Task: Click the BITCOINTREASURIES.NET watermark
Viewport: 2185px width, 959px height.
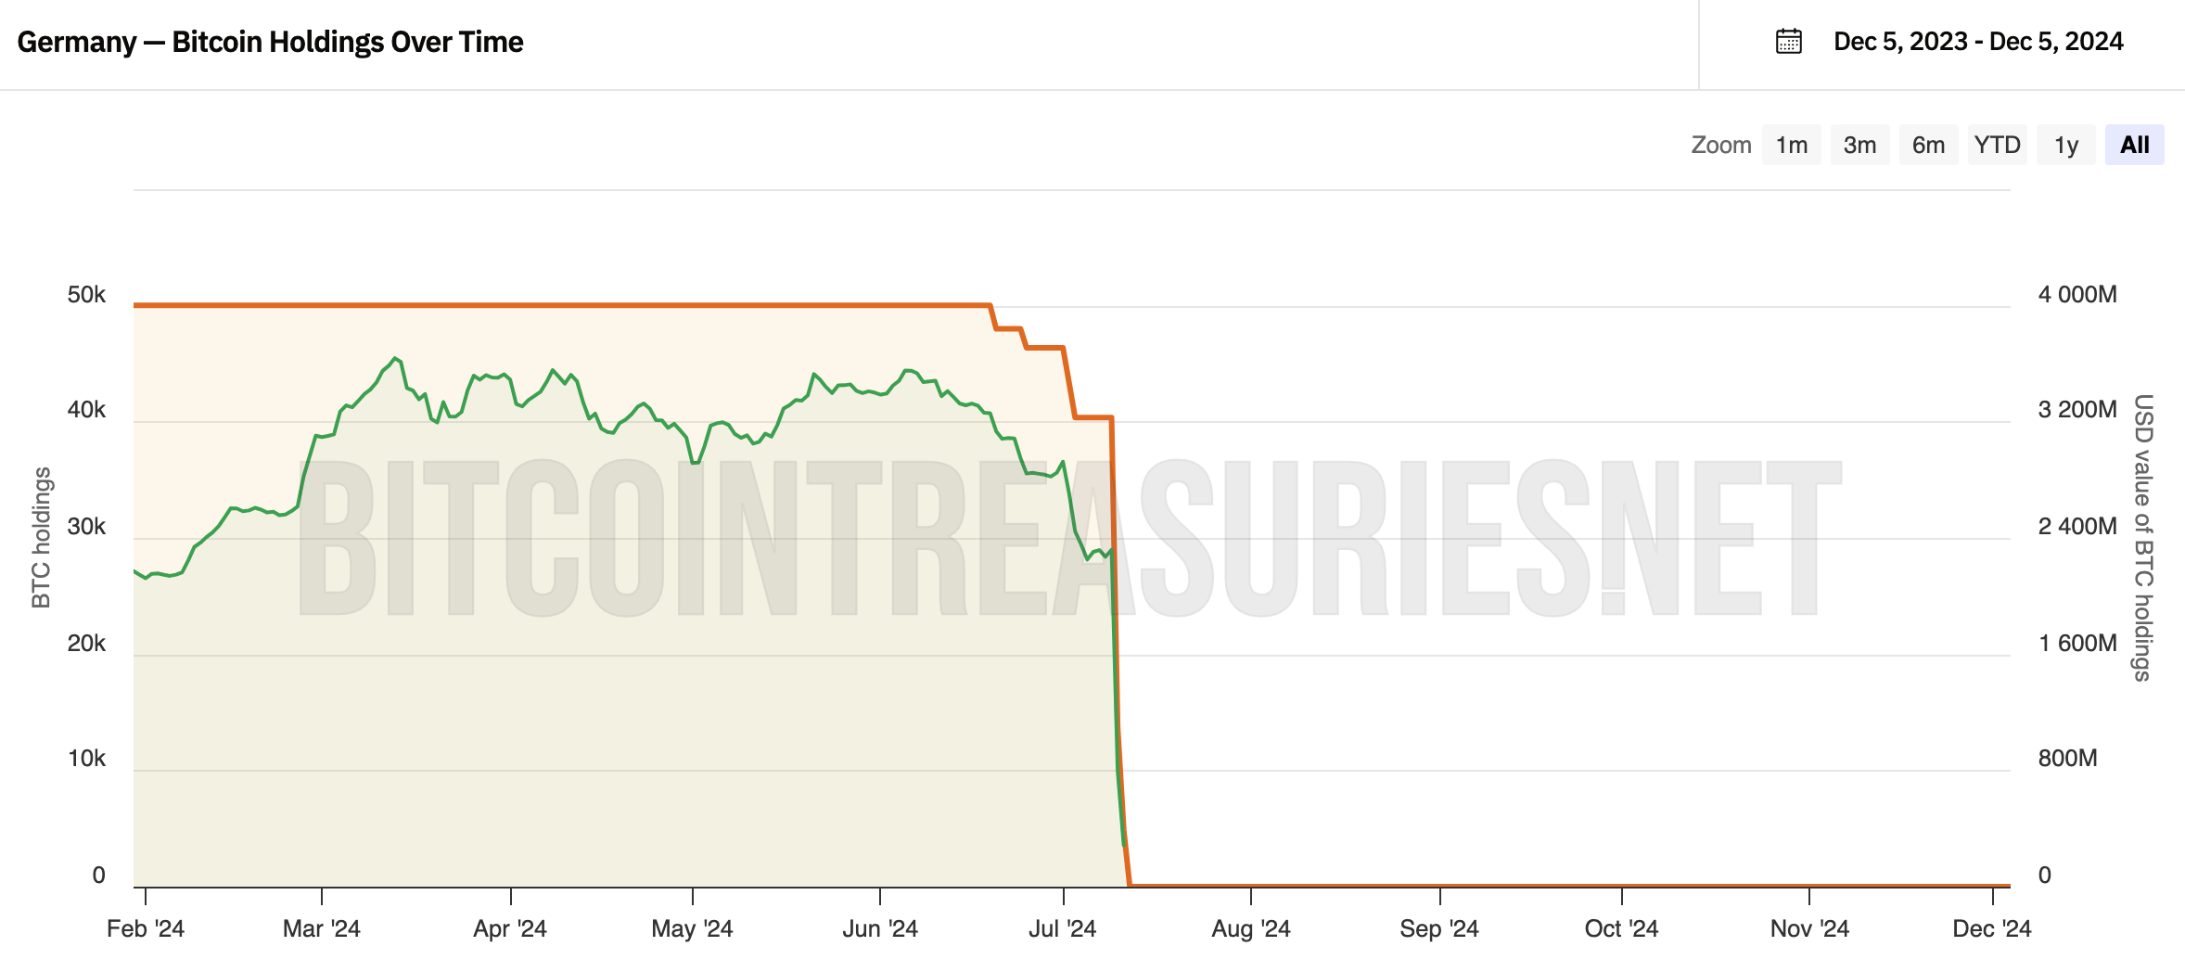Action: click(1067, 538)
